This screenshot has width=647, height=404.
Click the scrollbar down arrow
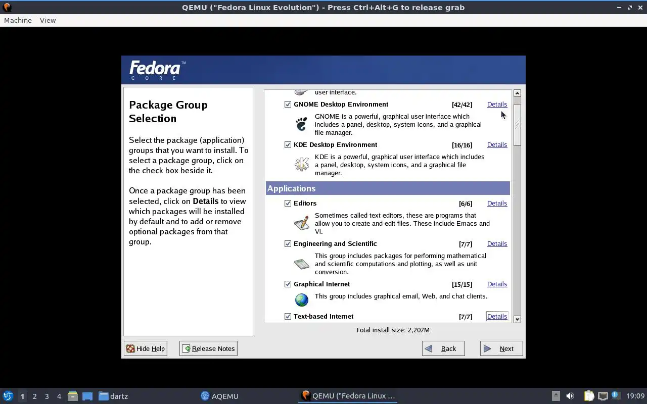click(517, 319)
